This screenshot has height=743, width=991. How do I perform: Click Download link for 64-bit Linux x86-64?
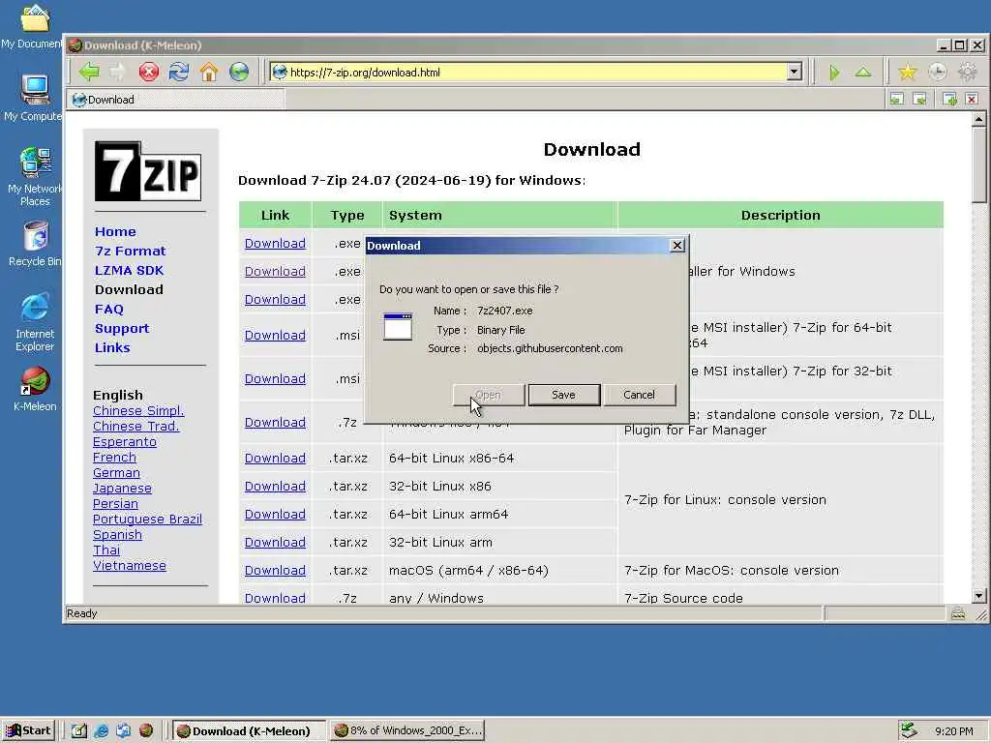point(275,458)
